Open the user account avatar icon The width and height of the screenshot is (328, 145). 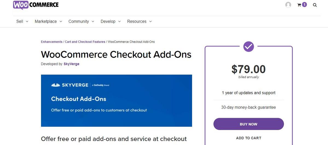[x=288, y=5]
